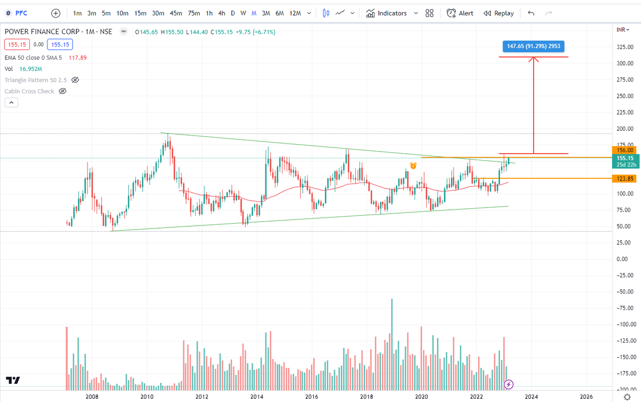Switch to the 1h interval
Viewport: 641px width, 402px height.
[x=209, y=13]
